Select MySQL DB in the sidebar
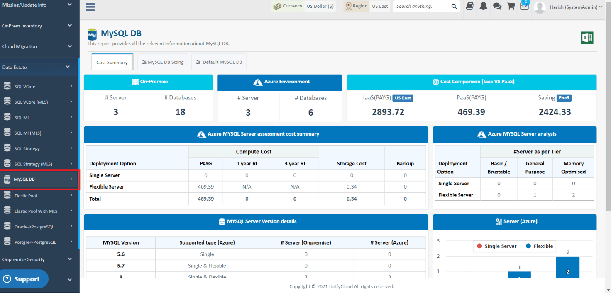Viewport: 611px width, 293px height. (x=39, y=179)
